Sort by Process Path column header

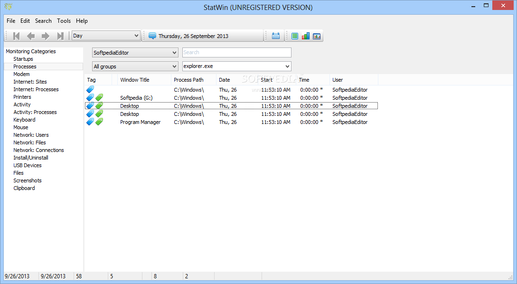coord(194,80)
